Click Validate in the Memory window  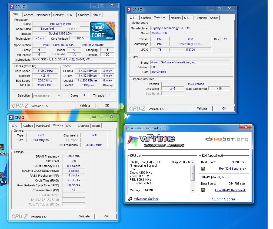[84, 217]
